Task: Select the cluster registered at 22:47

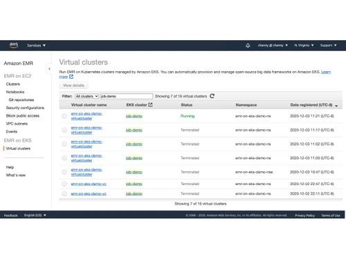Action: 64,184
